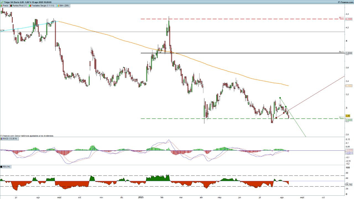Select the S1 Y support price tag 2,8400
354x199 pixels.
(349, 120)
